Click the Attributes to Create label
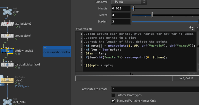 pyautogui.click(x=95, y=89)
